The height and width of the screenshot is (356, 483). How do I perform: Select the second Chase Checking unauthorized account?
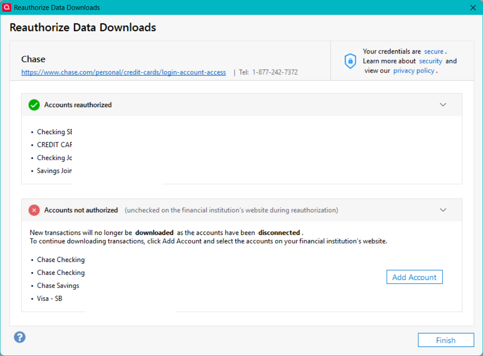pos(61,273)
